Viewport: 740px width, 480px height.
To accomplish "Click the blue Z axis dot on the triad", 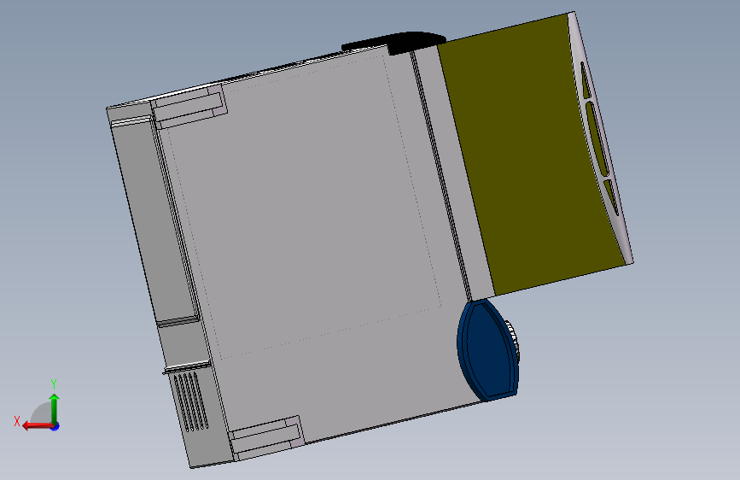I will (55, 426).
